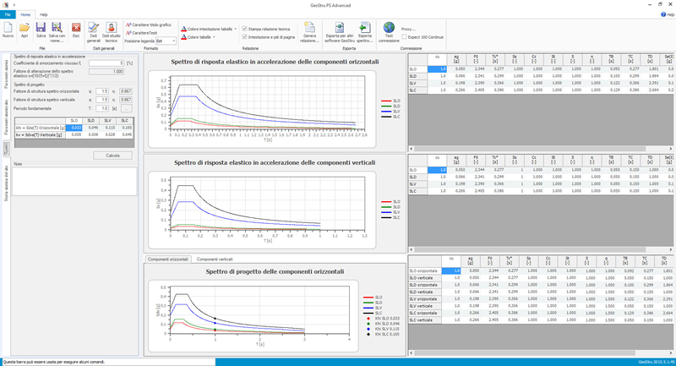Click the Nuovo new file icon
Screen dimensions: 676x366
(8, 30)
